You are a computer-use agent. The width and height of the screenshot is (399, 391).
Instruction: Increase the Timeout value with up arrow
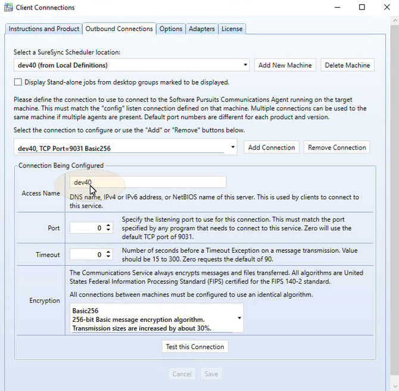click(x=108, y=252)
